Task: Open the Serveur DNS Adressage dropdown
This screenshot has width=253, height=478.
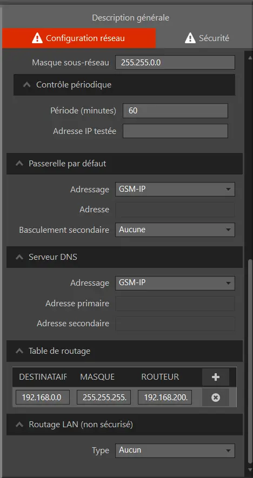Action: point(175,283)
